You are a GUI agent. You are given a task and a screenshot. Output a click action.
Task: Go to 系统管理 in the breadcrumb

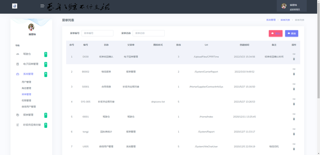(271, 20)
